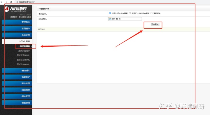Reload the page with the refresh icon
The image size is (210, 115).
click(x=11, y=2)
